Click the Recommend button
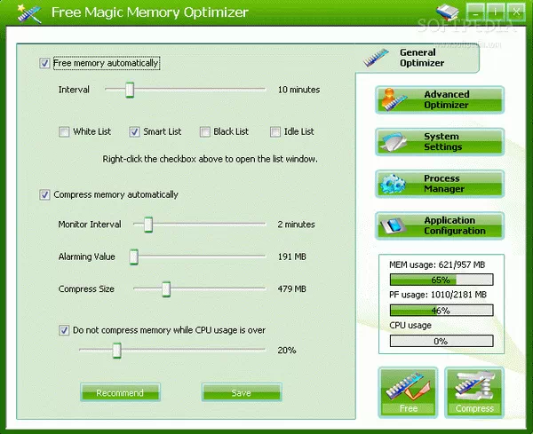Screen dimensions: 533x434 [120, 392]
